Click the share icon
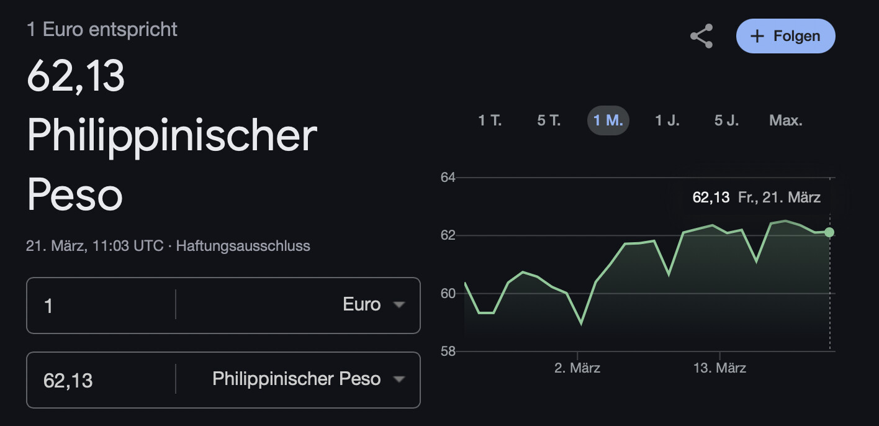 click(701, 37)
